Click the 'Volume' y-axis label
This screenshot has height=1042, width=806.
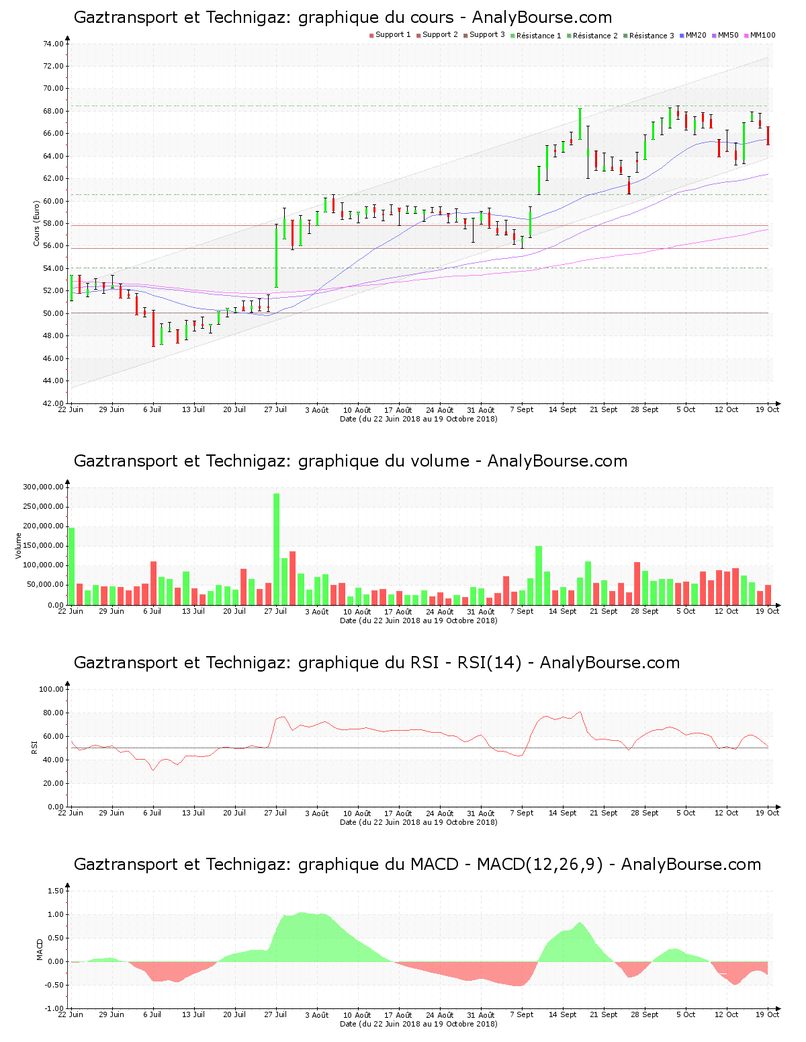pos(18,545)
